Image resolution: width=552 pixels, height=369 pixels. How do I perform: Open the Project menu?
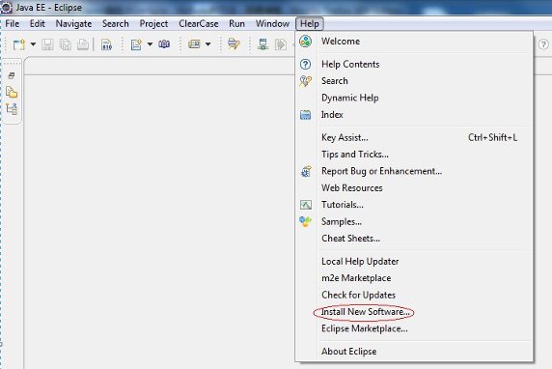click(153, 23)
